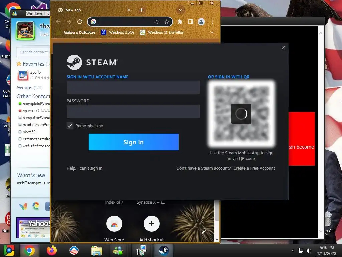Click the Messenger Search contacts box
Screen dimensions: 342x257
coord(33,52)
